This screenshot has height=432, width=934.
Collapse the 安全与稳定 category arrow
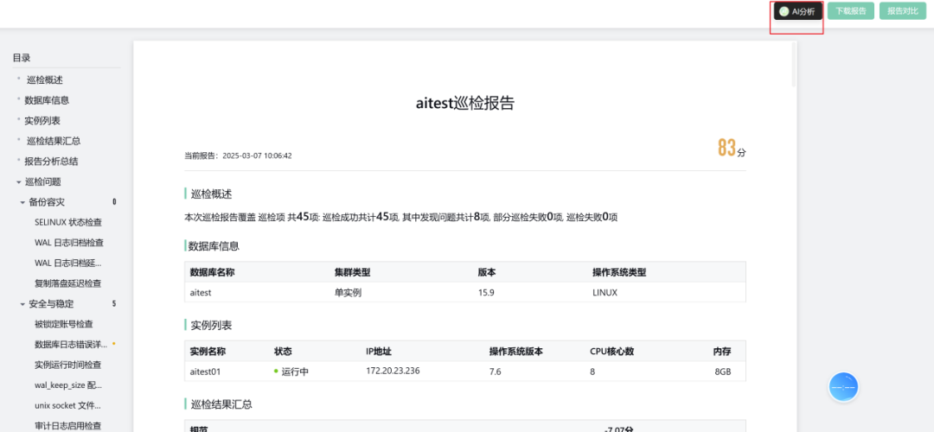tap(23, 304)
